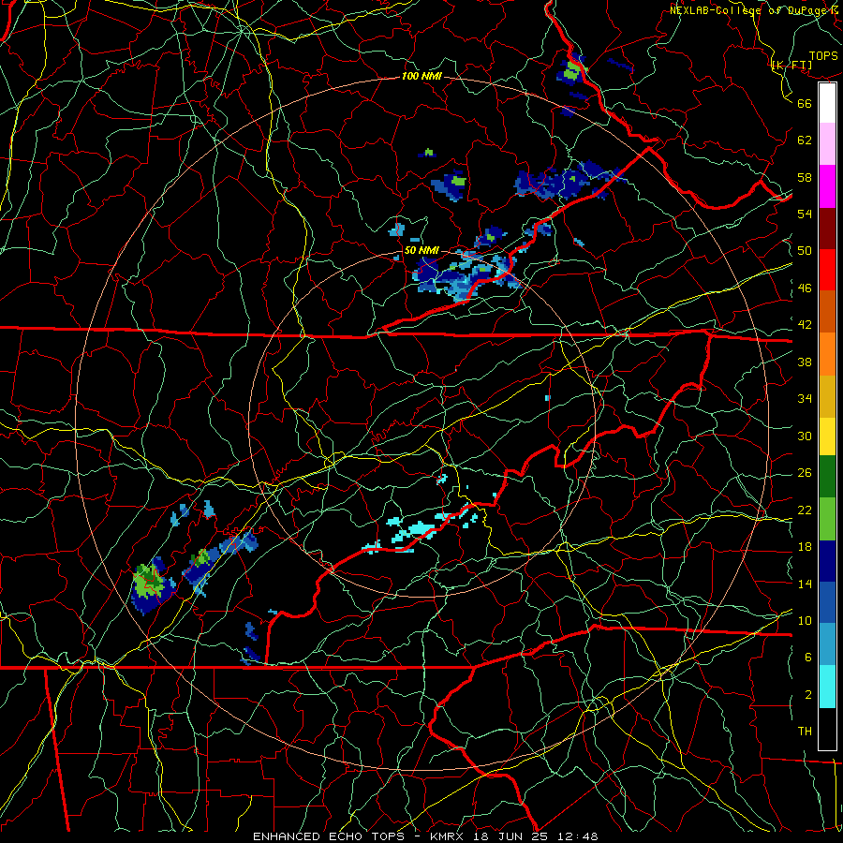Screen dimensions: 843x843
Task: Click the '[K FT]' units label
Action: pyautogui.click(x=791, y=65)
